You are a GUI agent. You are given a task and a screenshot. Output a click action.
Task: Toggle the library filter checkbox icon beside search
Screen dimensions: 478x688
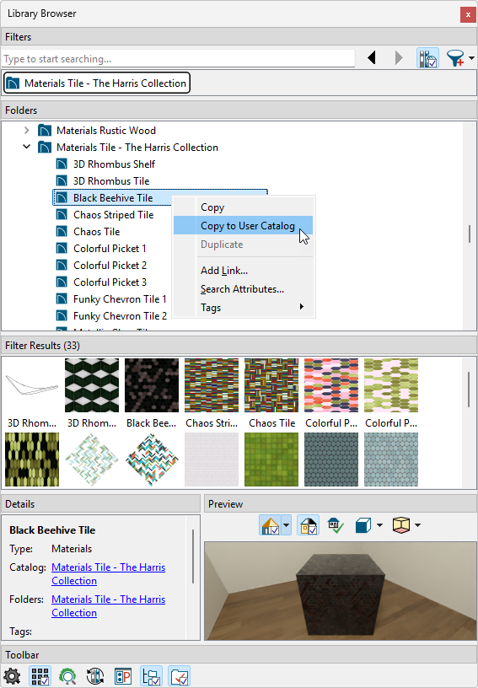pos(427,58)
